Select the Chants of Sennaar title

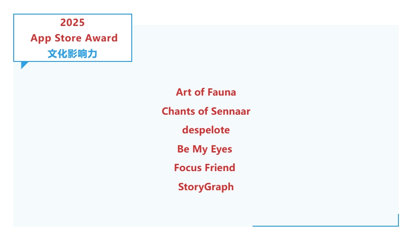[206, 111]
